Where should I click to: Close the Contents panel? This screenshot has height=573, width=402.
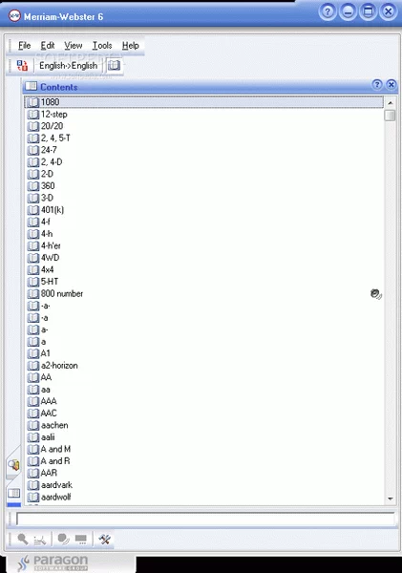pos(391,85)
